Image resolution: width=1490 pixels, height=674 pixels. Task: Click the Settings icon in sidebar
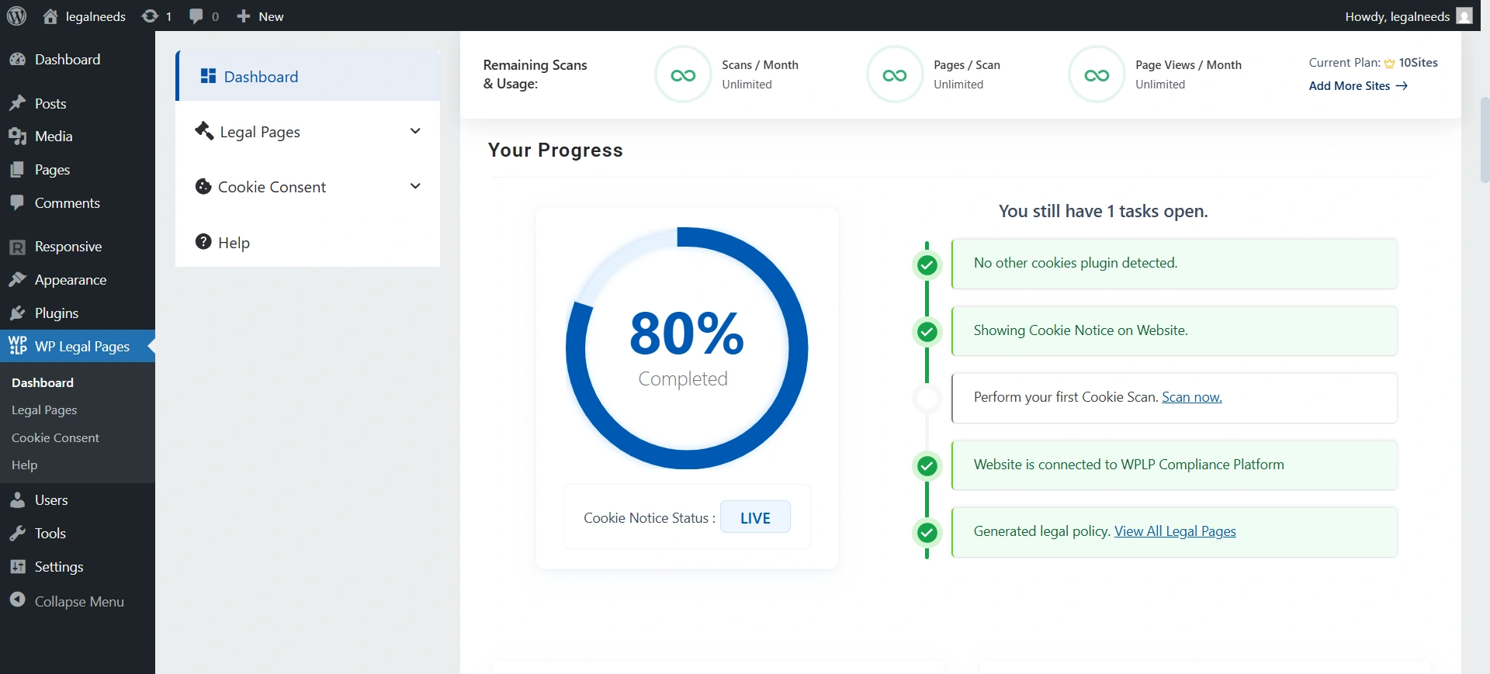pos(17,567)
